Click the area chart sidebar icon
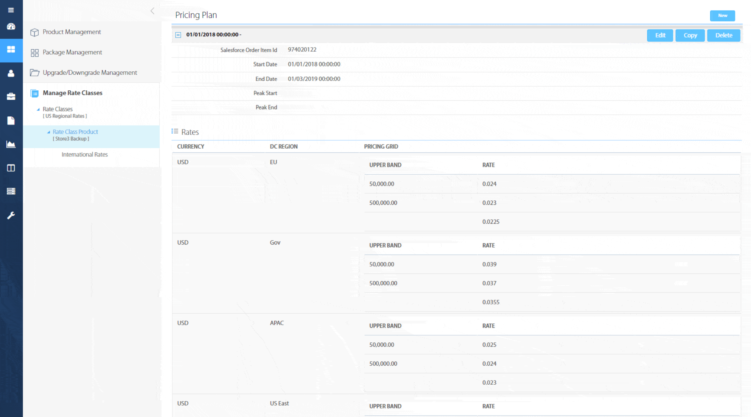The width and height of the screenshot is (751, 417). click(11, 144)
